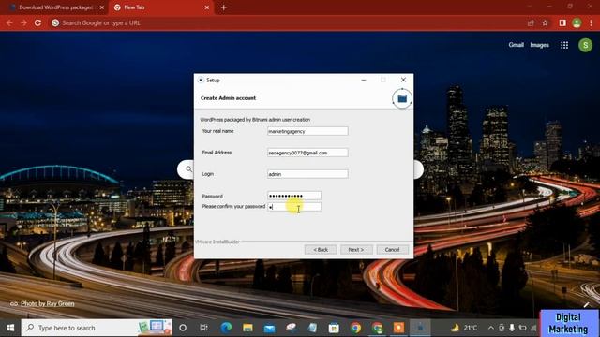
Task: Open Google Chrome taskbar icon
Action: [x=355, y=328]
